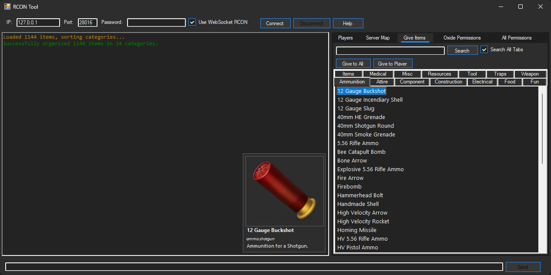
Task: Open the Weapon category tab
Action: pos(530,73)
